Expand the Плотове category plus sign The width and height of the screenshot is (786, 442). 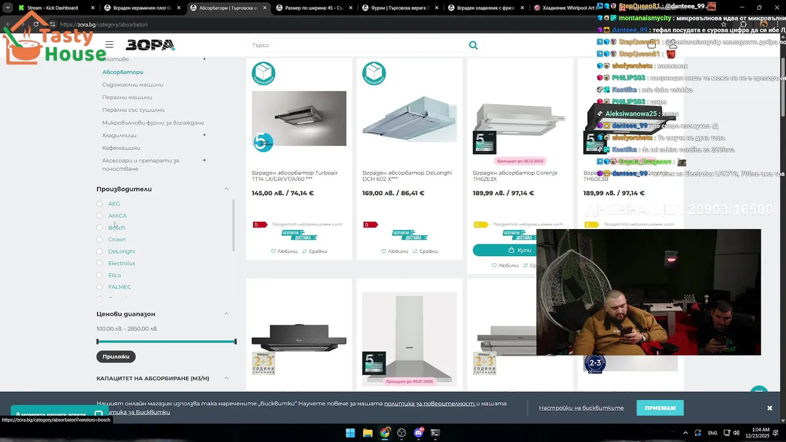coord(204,59)
